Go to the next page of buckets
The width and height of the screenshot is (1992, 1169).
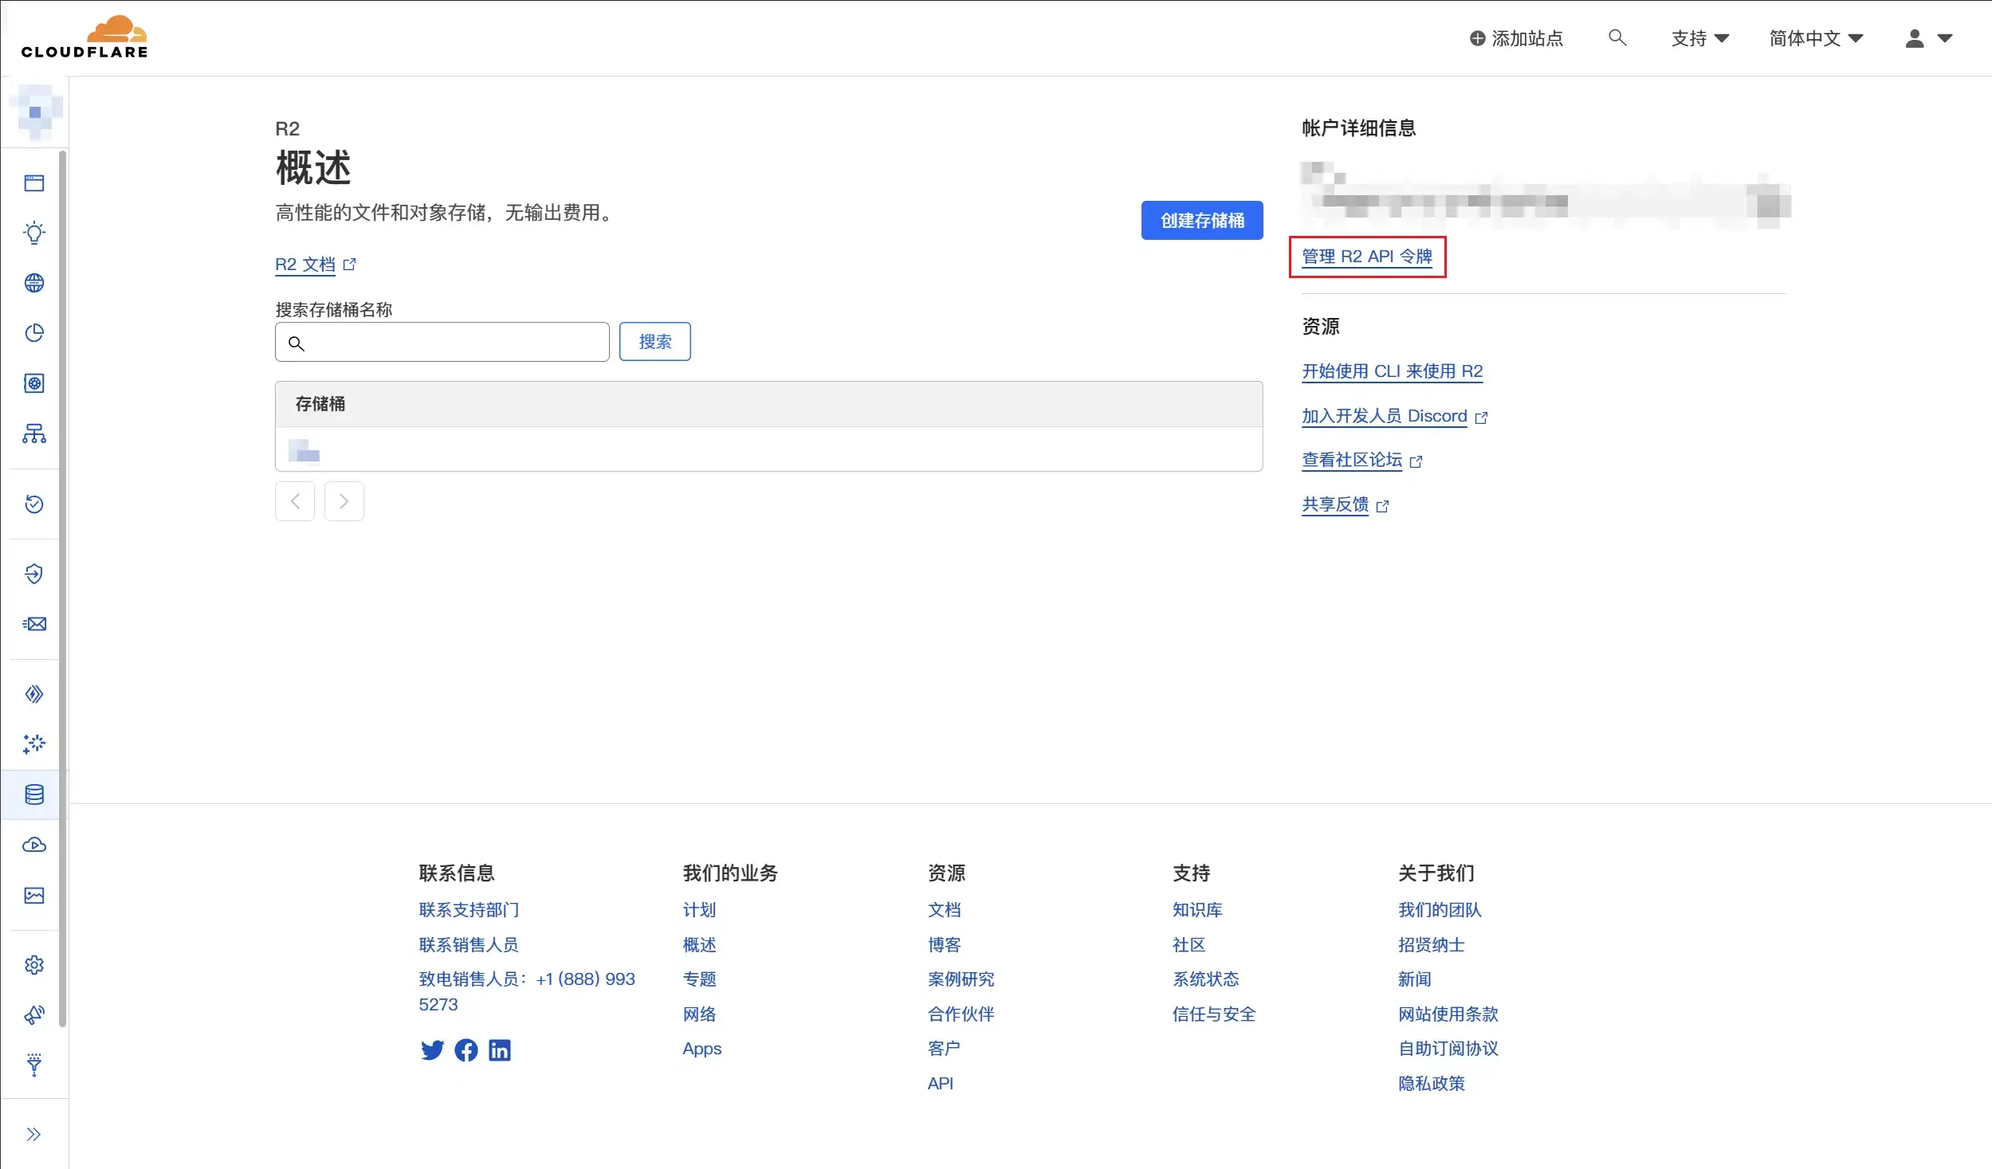click(x=344, y=501)
